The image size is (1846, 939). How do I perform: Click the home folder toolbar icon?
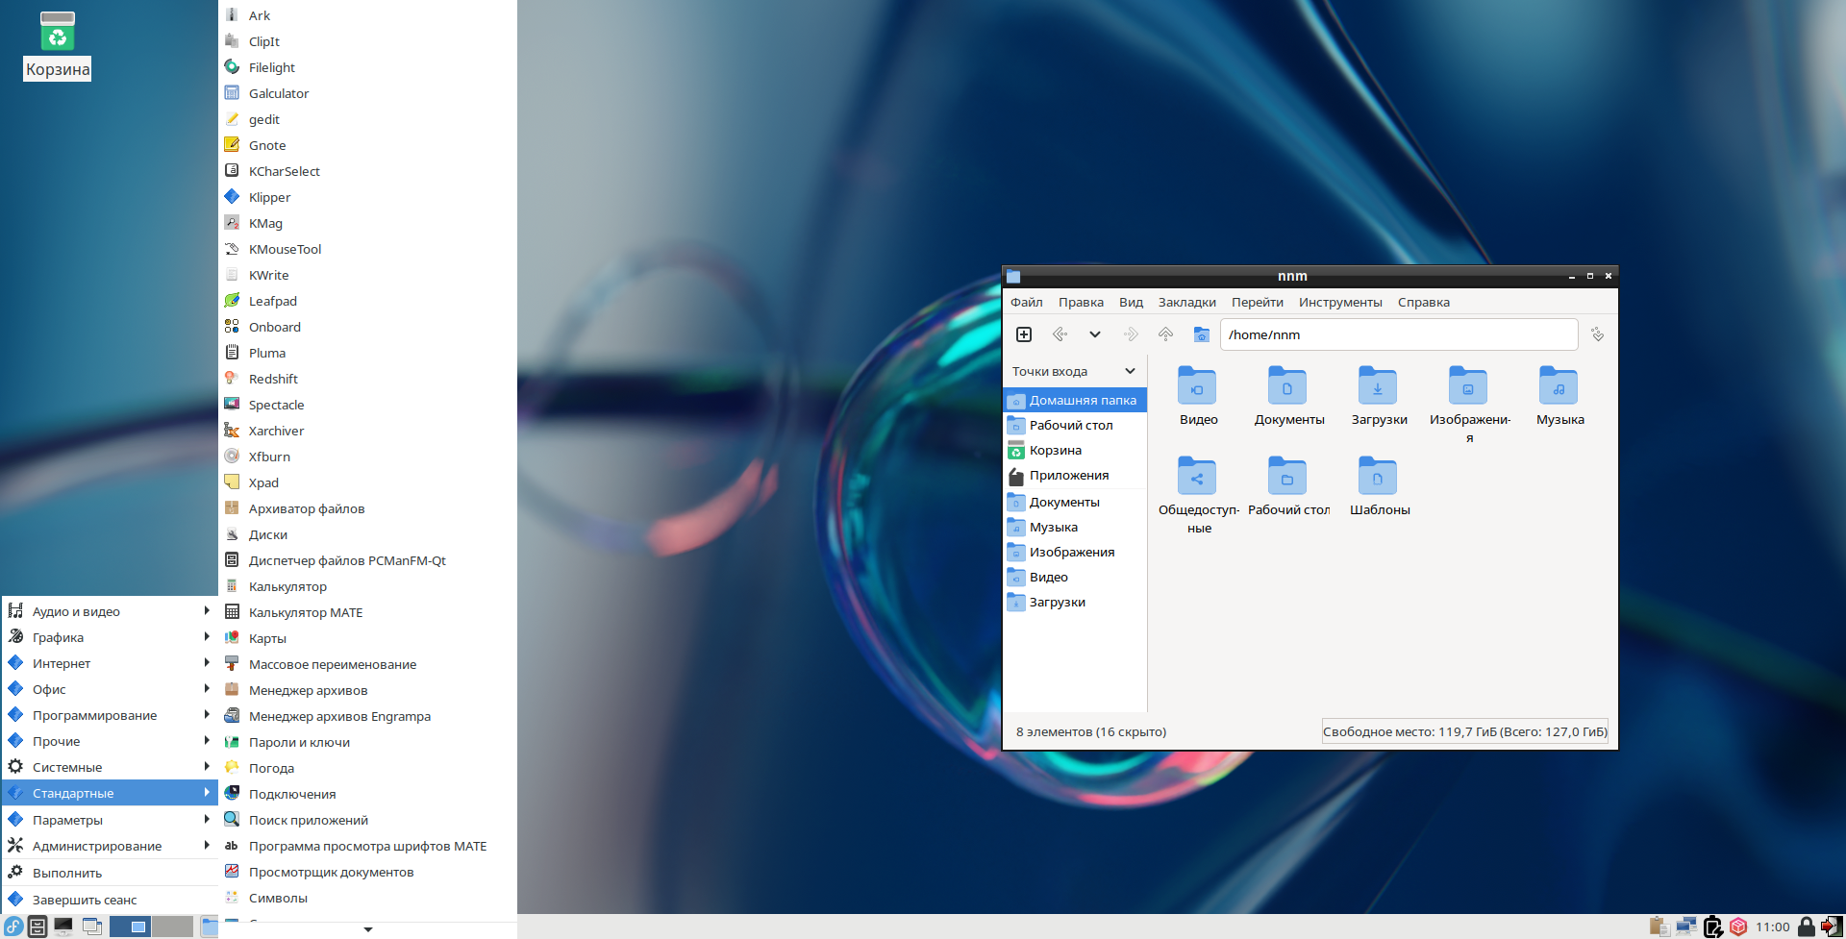[1201, 334]
